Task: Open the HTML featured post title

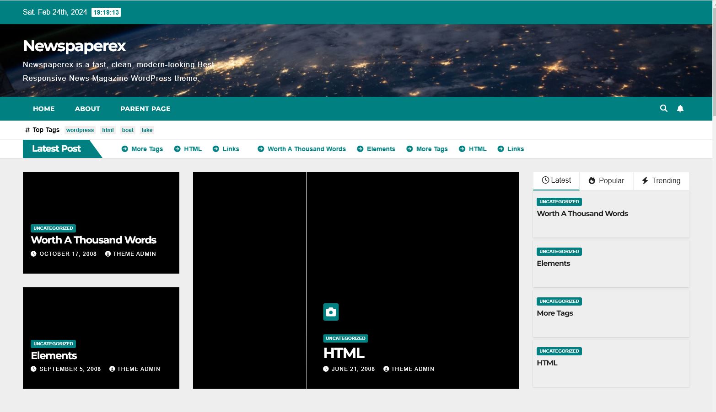Action: coord(344,353)
